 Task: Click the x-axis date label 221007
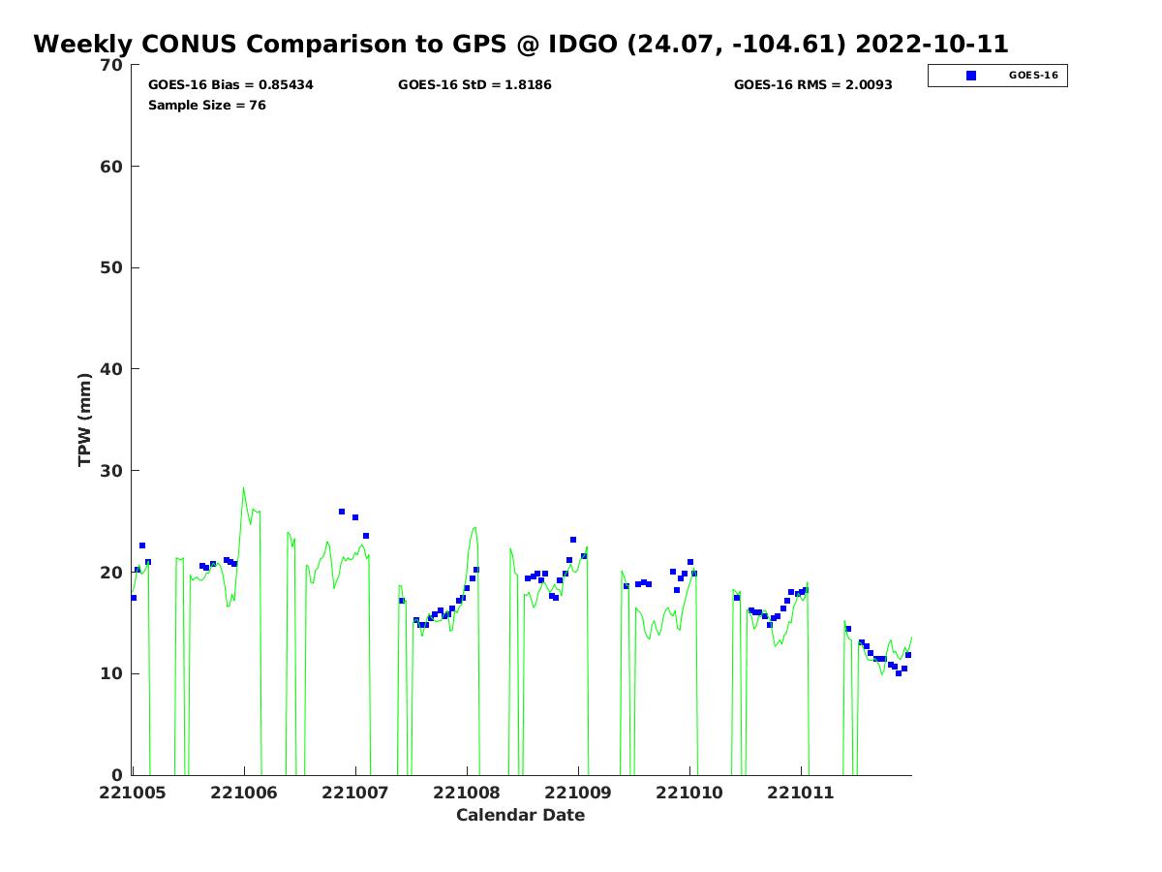coord(355,793)
